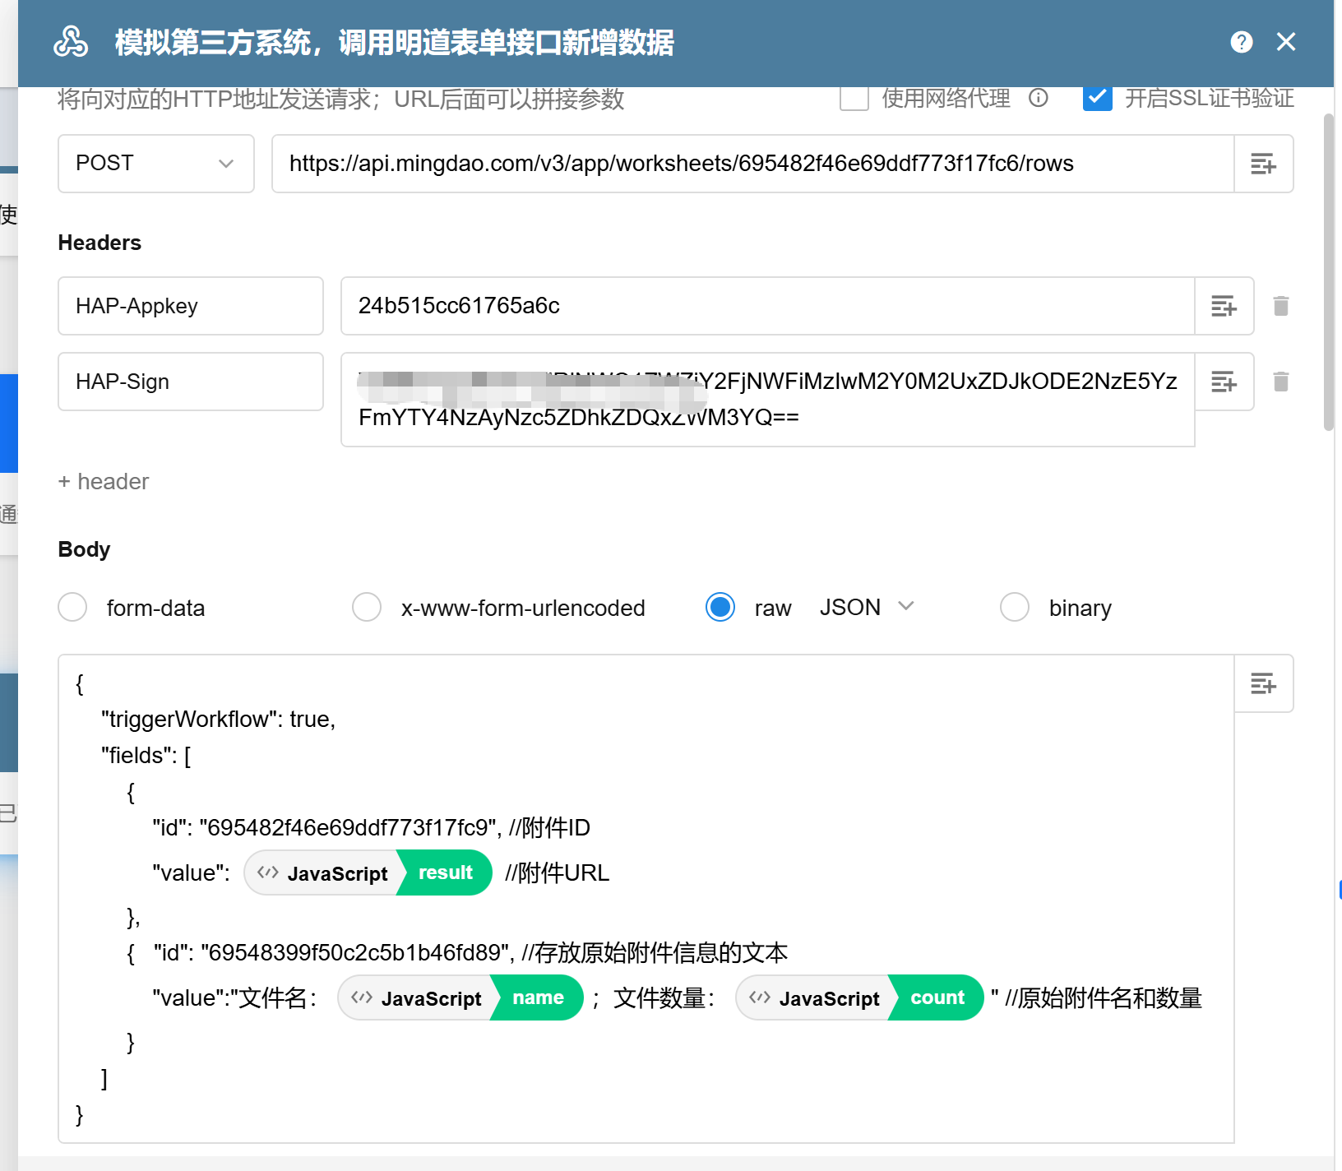Insert dynamic field into URL input

point(1263,164)
